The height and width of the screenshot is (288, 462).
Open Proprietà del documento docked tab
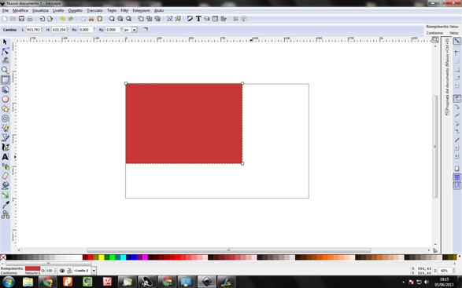[447, 76]
